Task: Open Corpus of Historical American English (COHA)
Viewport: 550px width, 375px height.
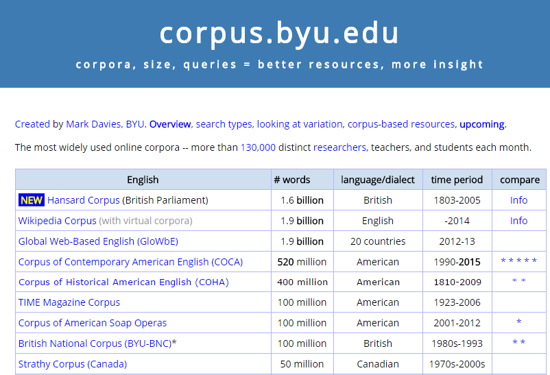Action: (123, 282)
